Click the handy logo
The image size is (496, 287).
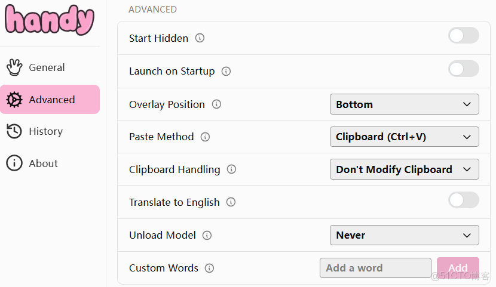point(50,20)
